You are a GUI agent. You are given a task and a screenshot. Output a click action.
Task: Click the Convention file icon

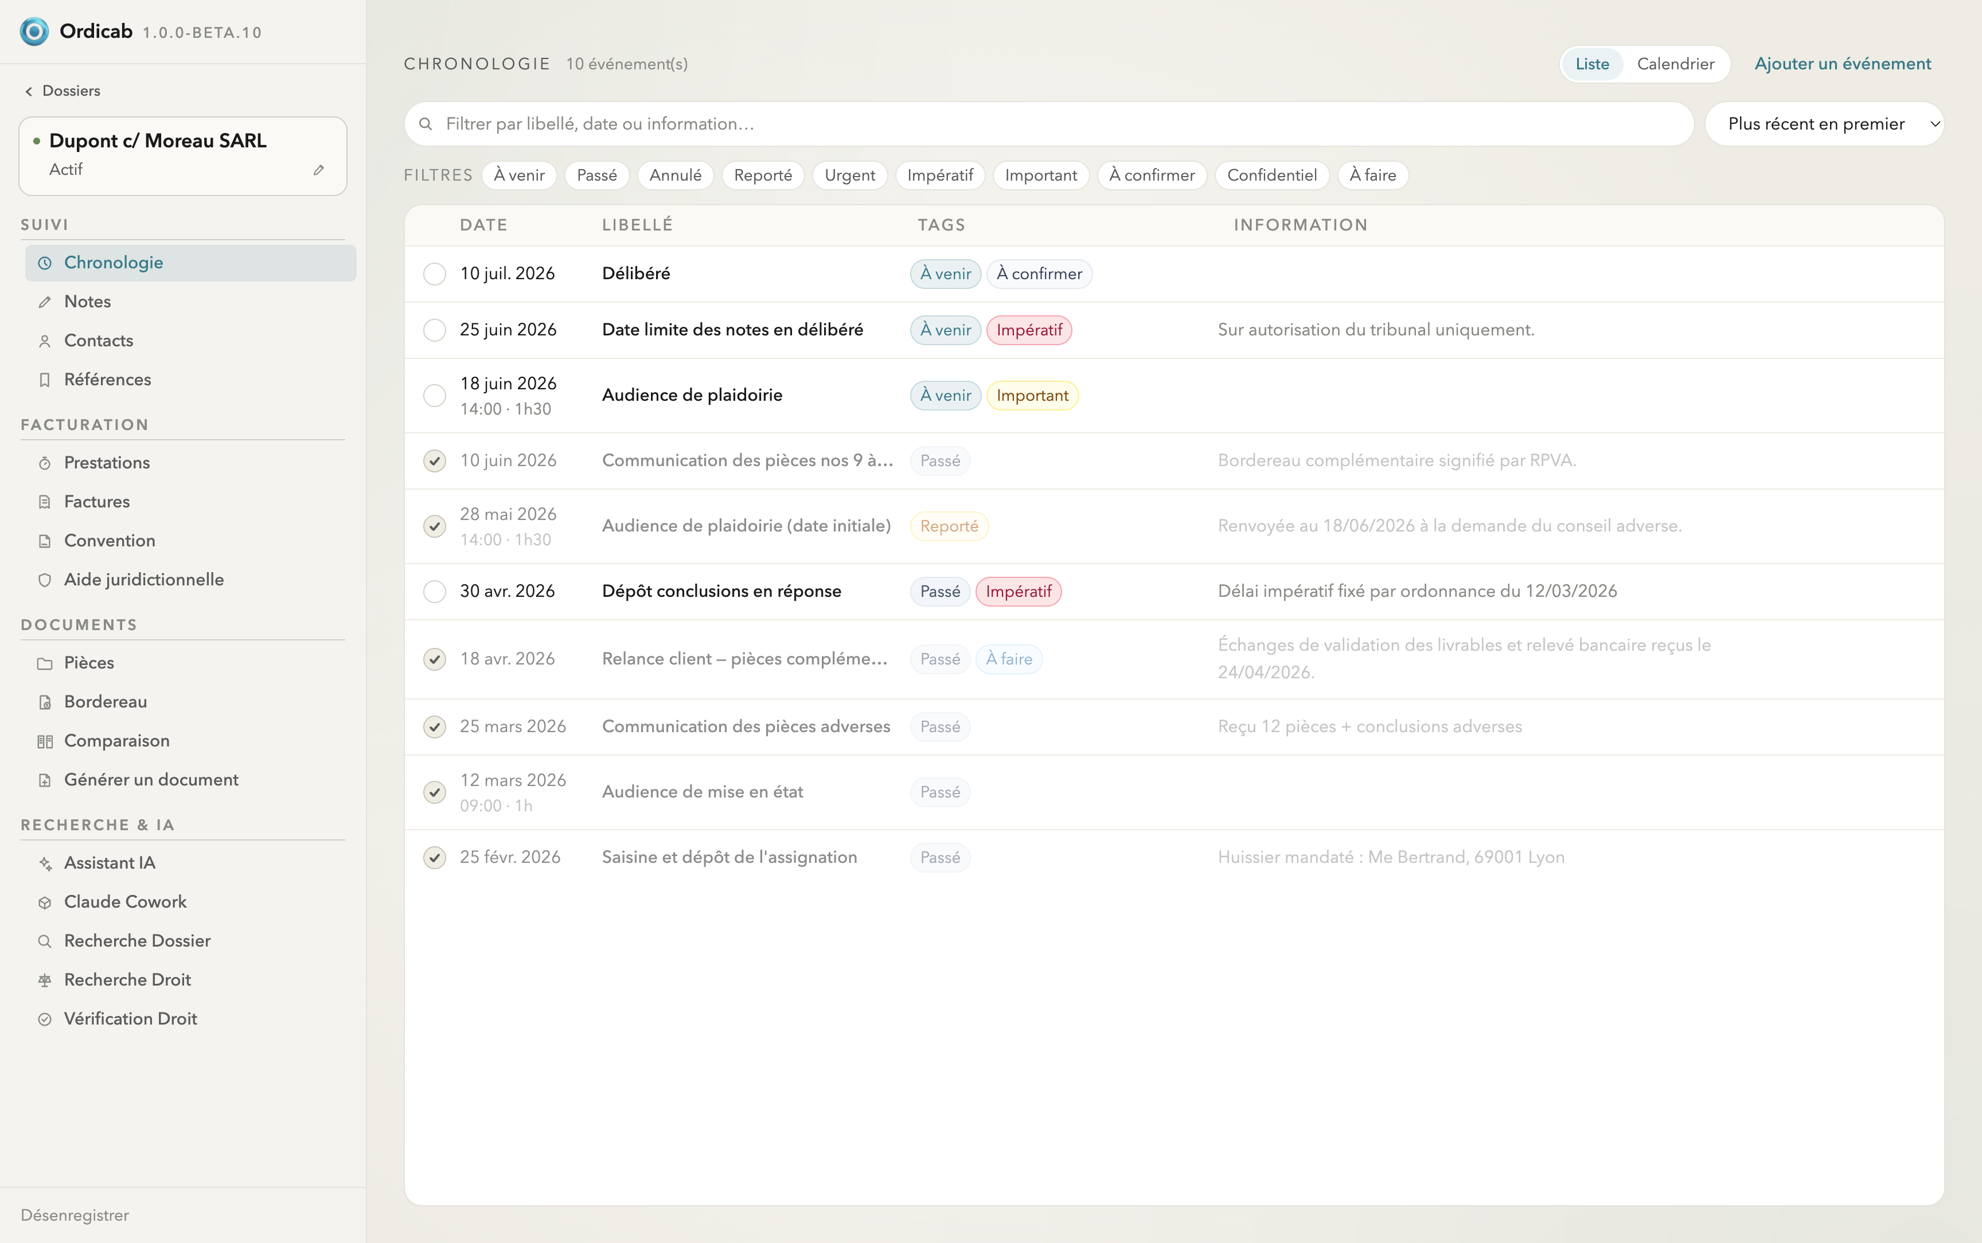click(45, 541)
